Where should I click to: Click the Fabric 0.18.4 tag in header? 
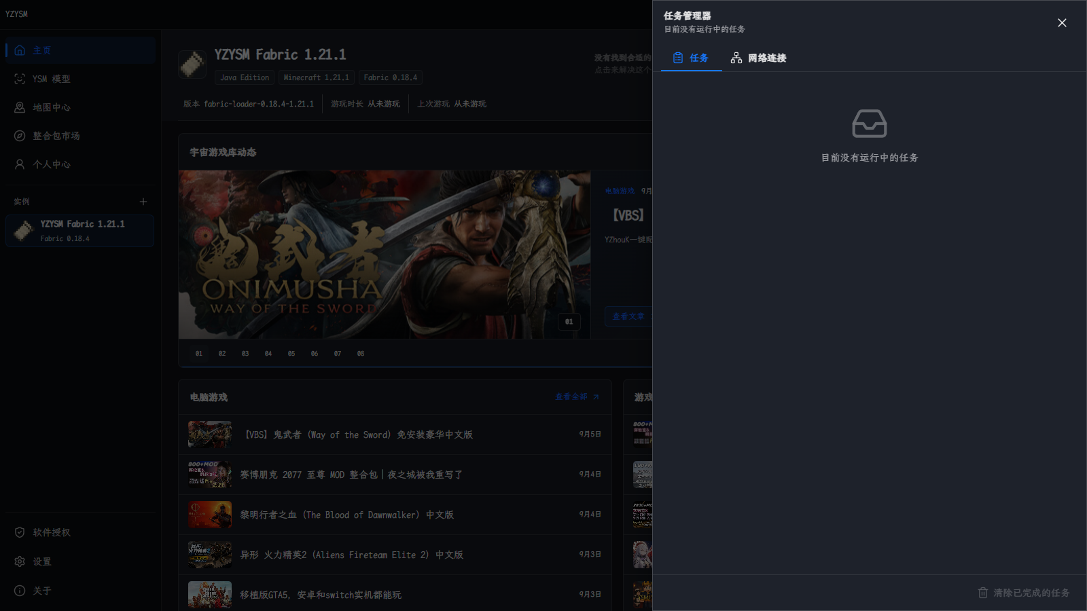[391, 77]
